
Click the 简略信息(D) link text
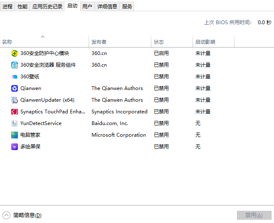click(x=27, y=215)
